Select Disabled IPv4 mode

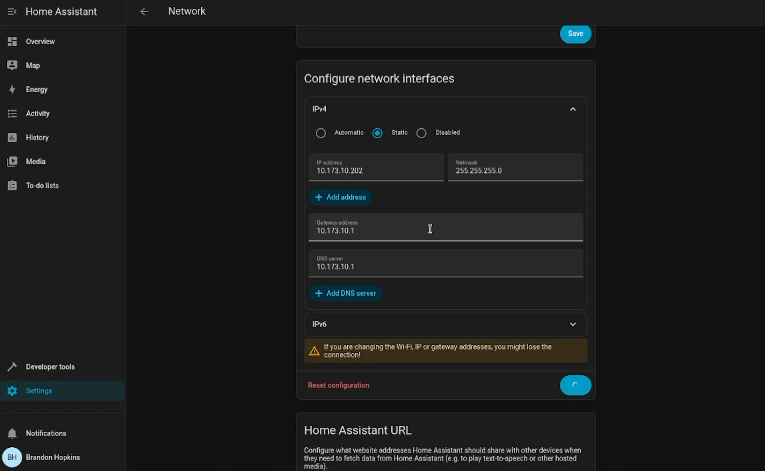[421, 133]
